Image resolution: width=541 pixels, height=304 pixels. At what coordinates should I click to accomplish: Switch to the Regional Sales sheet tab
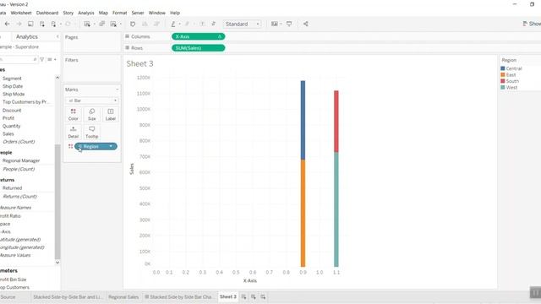(x=123, y=296)
